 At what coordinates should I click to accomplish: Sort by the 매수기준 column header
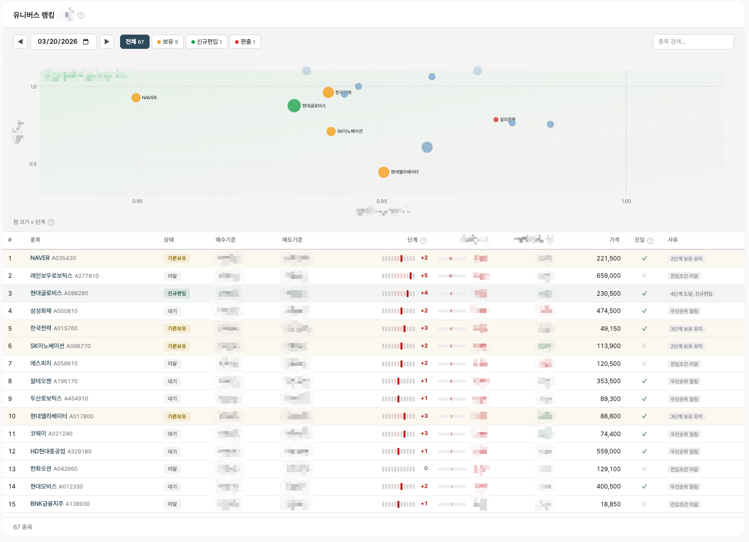[225, 240]
